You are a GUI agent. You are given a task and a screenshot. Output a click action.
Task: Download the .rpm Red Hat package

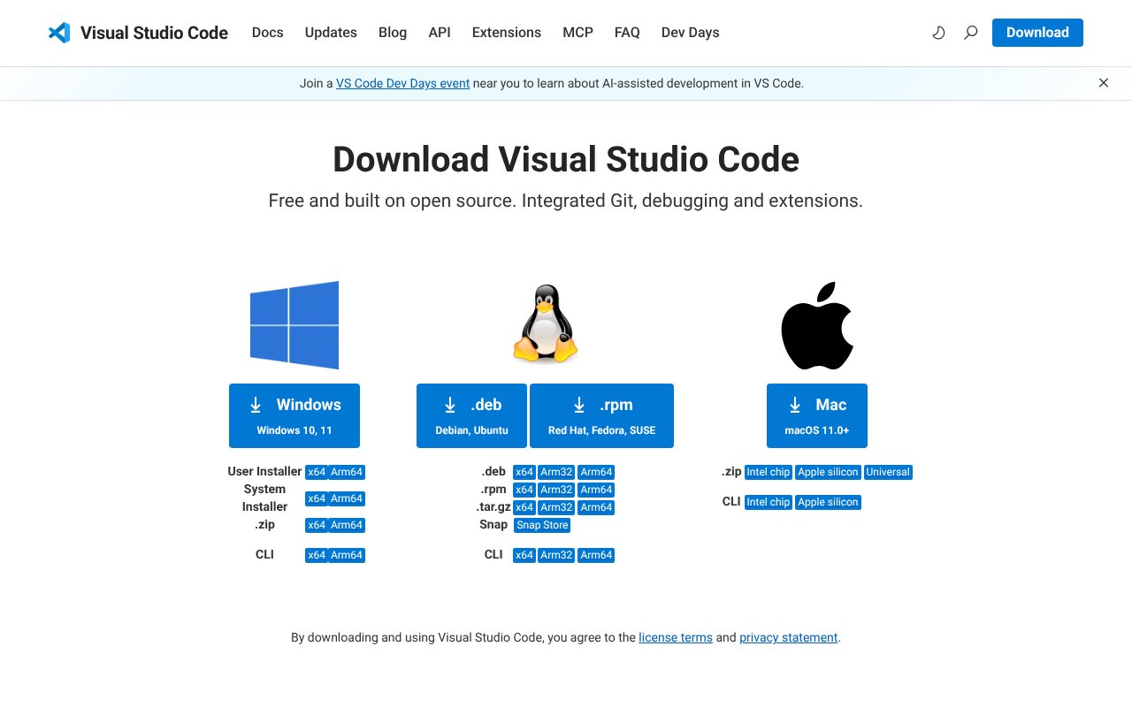click(x=601, y=415)
